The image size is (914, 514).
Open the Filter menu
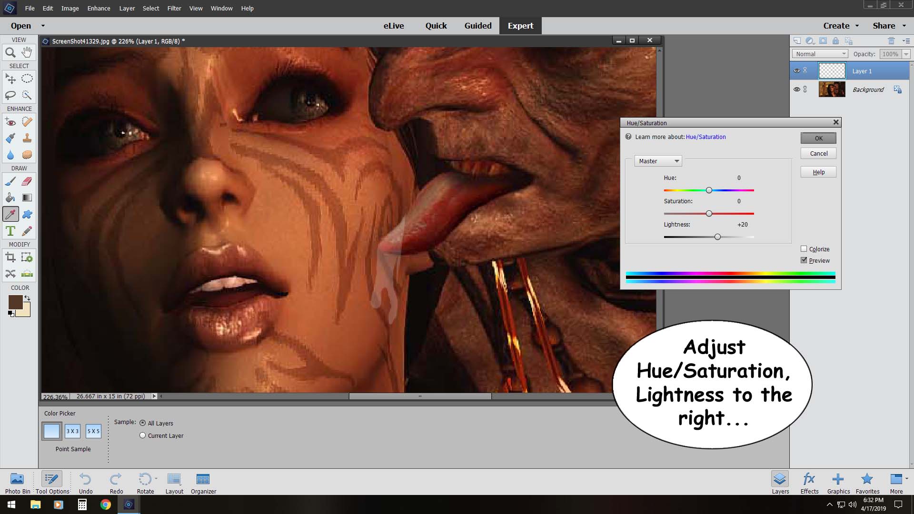pos(174,8)
